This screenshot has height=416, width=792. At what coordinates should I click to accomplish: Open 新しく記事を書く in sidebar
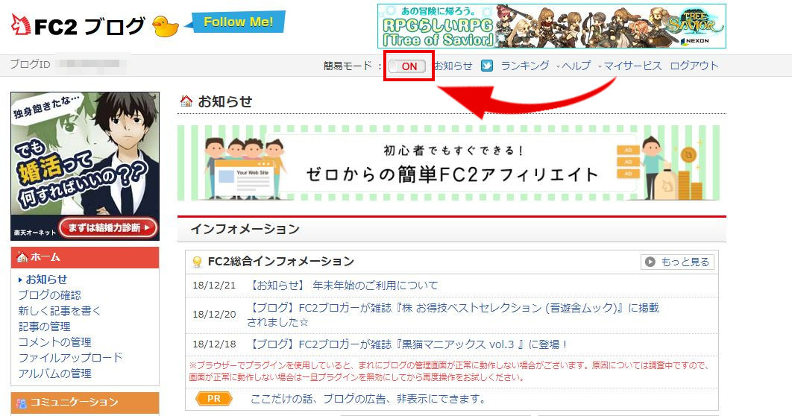pos(60,310)
